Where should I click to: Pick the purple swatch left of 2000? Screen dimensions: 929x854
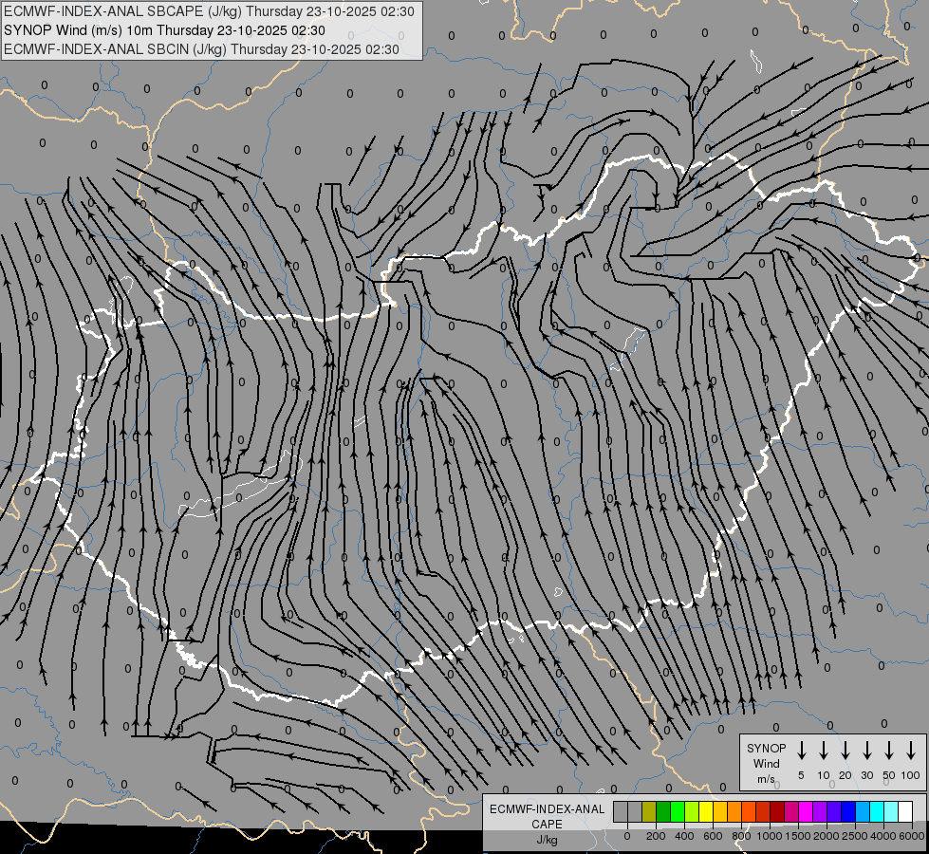(820, 811)
